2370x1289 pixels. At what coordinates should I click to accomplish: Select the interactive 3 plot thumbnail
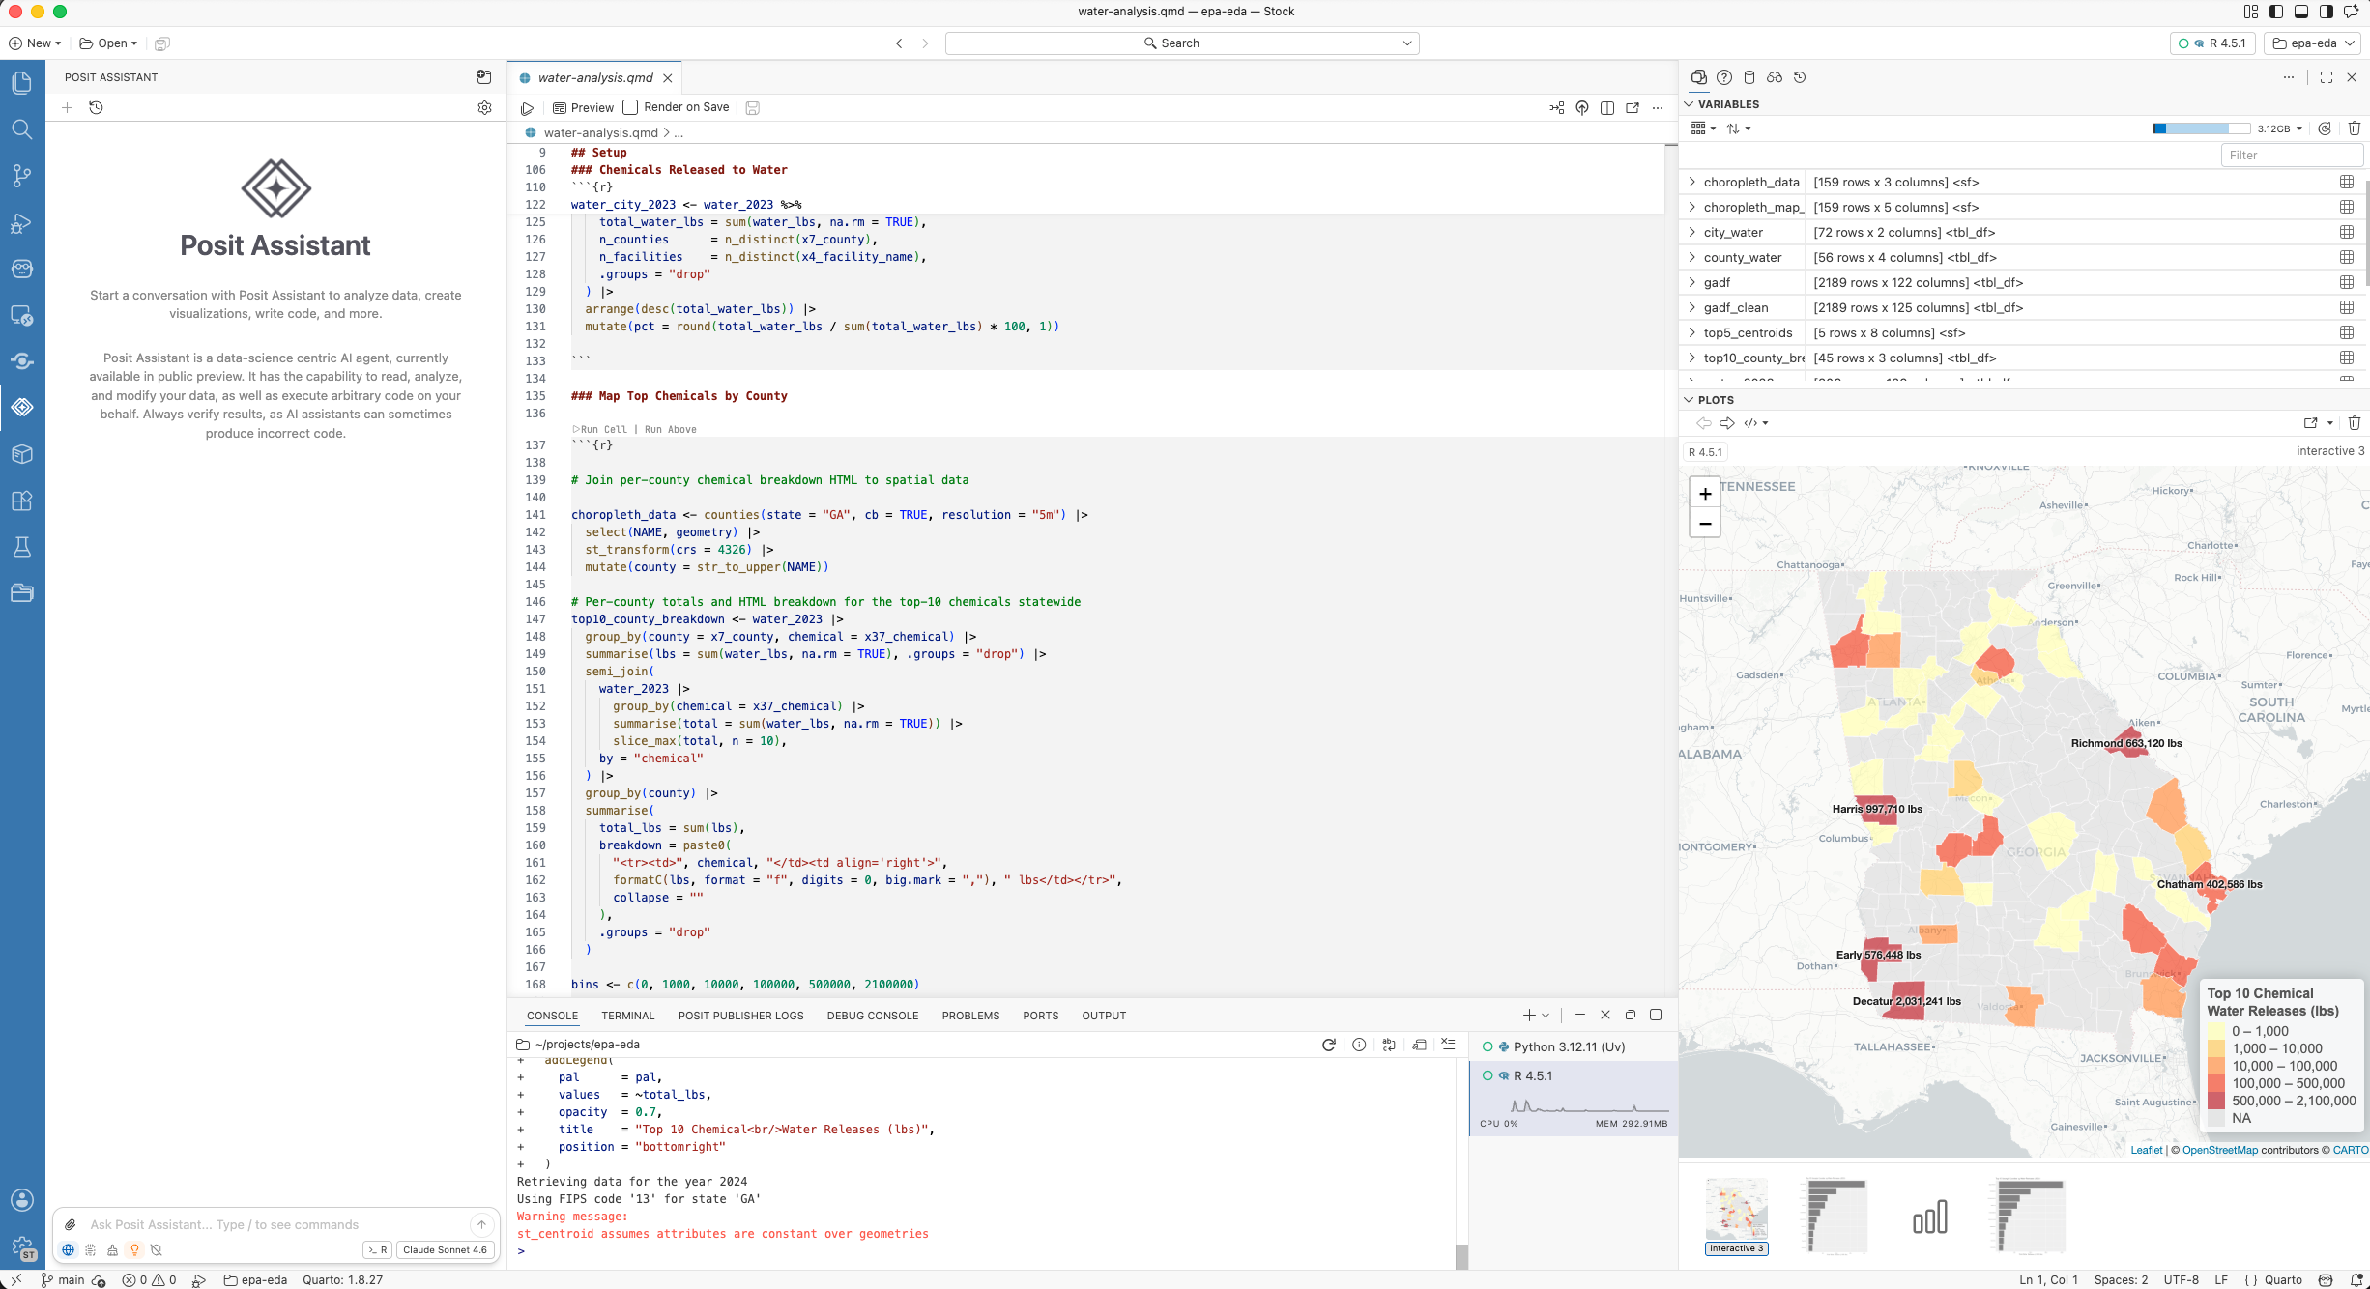point(1737,1216)
